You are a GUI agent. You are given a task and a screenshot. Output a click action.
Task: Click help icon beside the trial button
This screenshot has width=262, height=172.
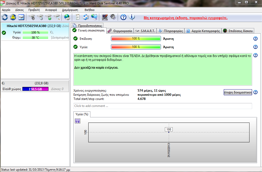255,92
